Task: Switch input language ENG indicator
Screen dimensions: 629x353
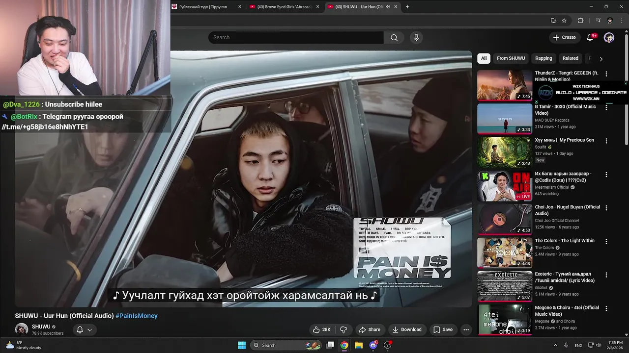Action: [x=578, y=345]
